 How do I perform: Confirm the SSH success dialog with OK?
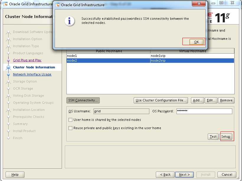[x=196, y=42]
